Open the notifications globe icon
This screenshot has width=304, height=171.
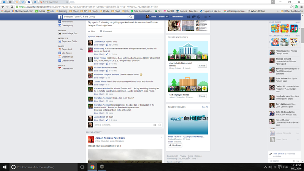click(199, 17)
